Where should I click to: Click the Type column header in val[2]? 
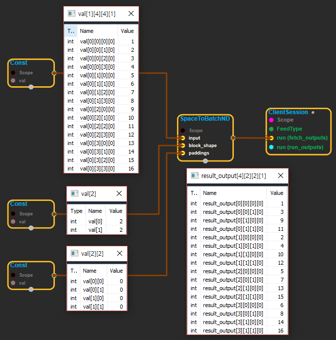pyautogui.click(x=76, y=211)
